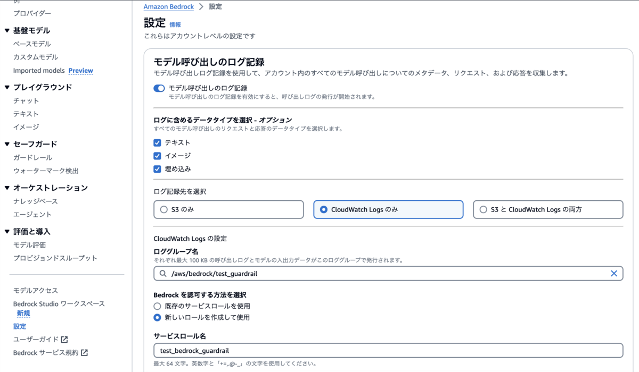Open ウォーターマーク検出 page
This screenshot has height=372, width=639.
pyautogui.click(x=46, y=171)
